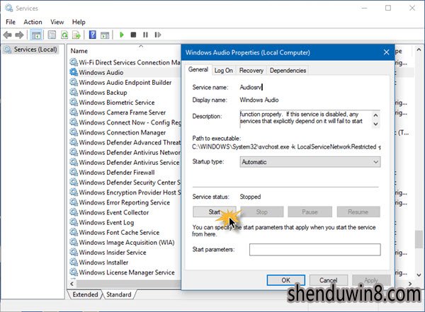Viewport: 425px width, 312px height.
Task: Click the gear icon beside Windows Installer
Action: tap(74, 262)
